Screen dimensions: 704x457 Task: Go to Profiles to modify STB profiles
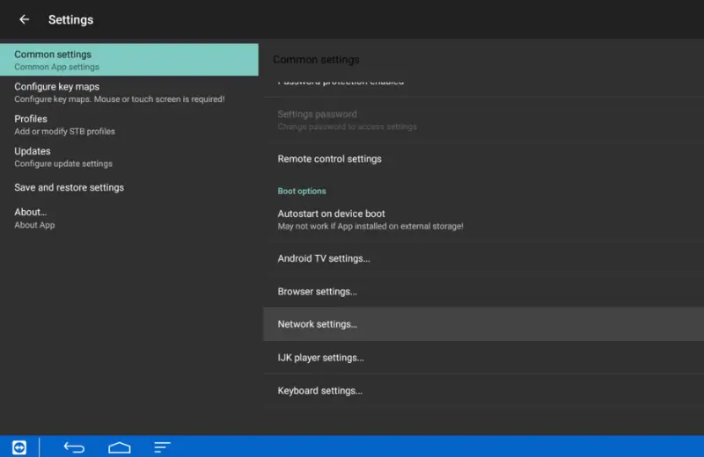128,125
